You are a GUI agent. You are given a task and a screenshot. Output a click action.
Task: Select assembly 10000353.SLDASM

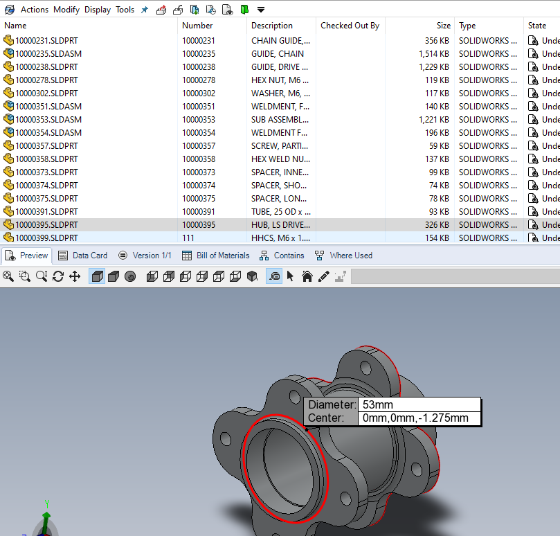[x=48, y=120]
